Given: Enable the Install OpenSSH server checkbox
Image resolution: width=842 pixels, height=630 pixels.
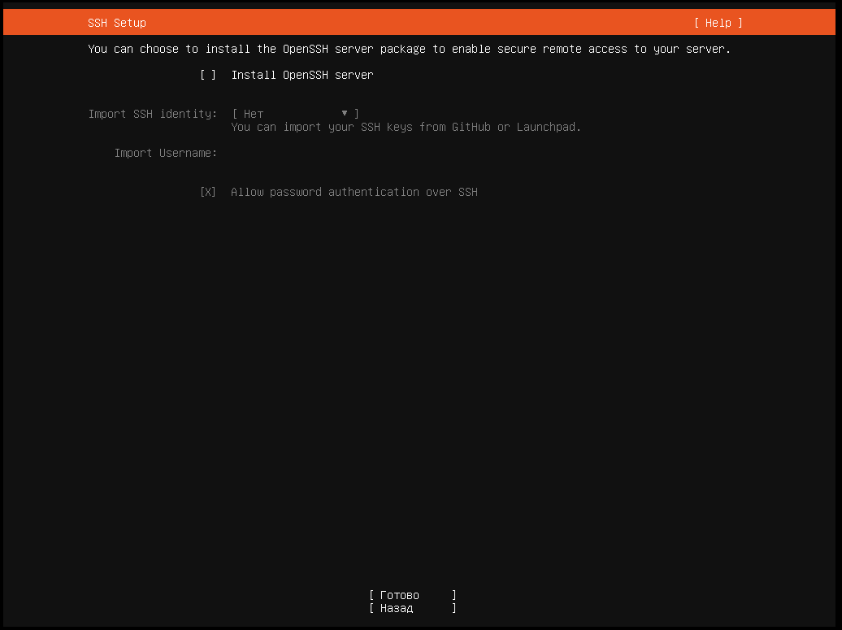Looking at the screenshot, I should pyautogui.click(x=208, y=75).
